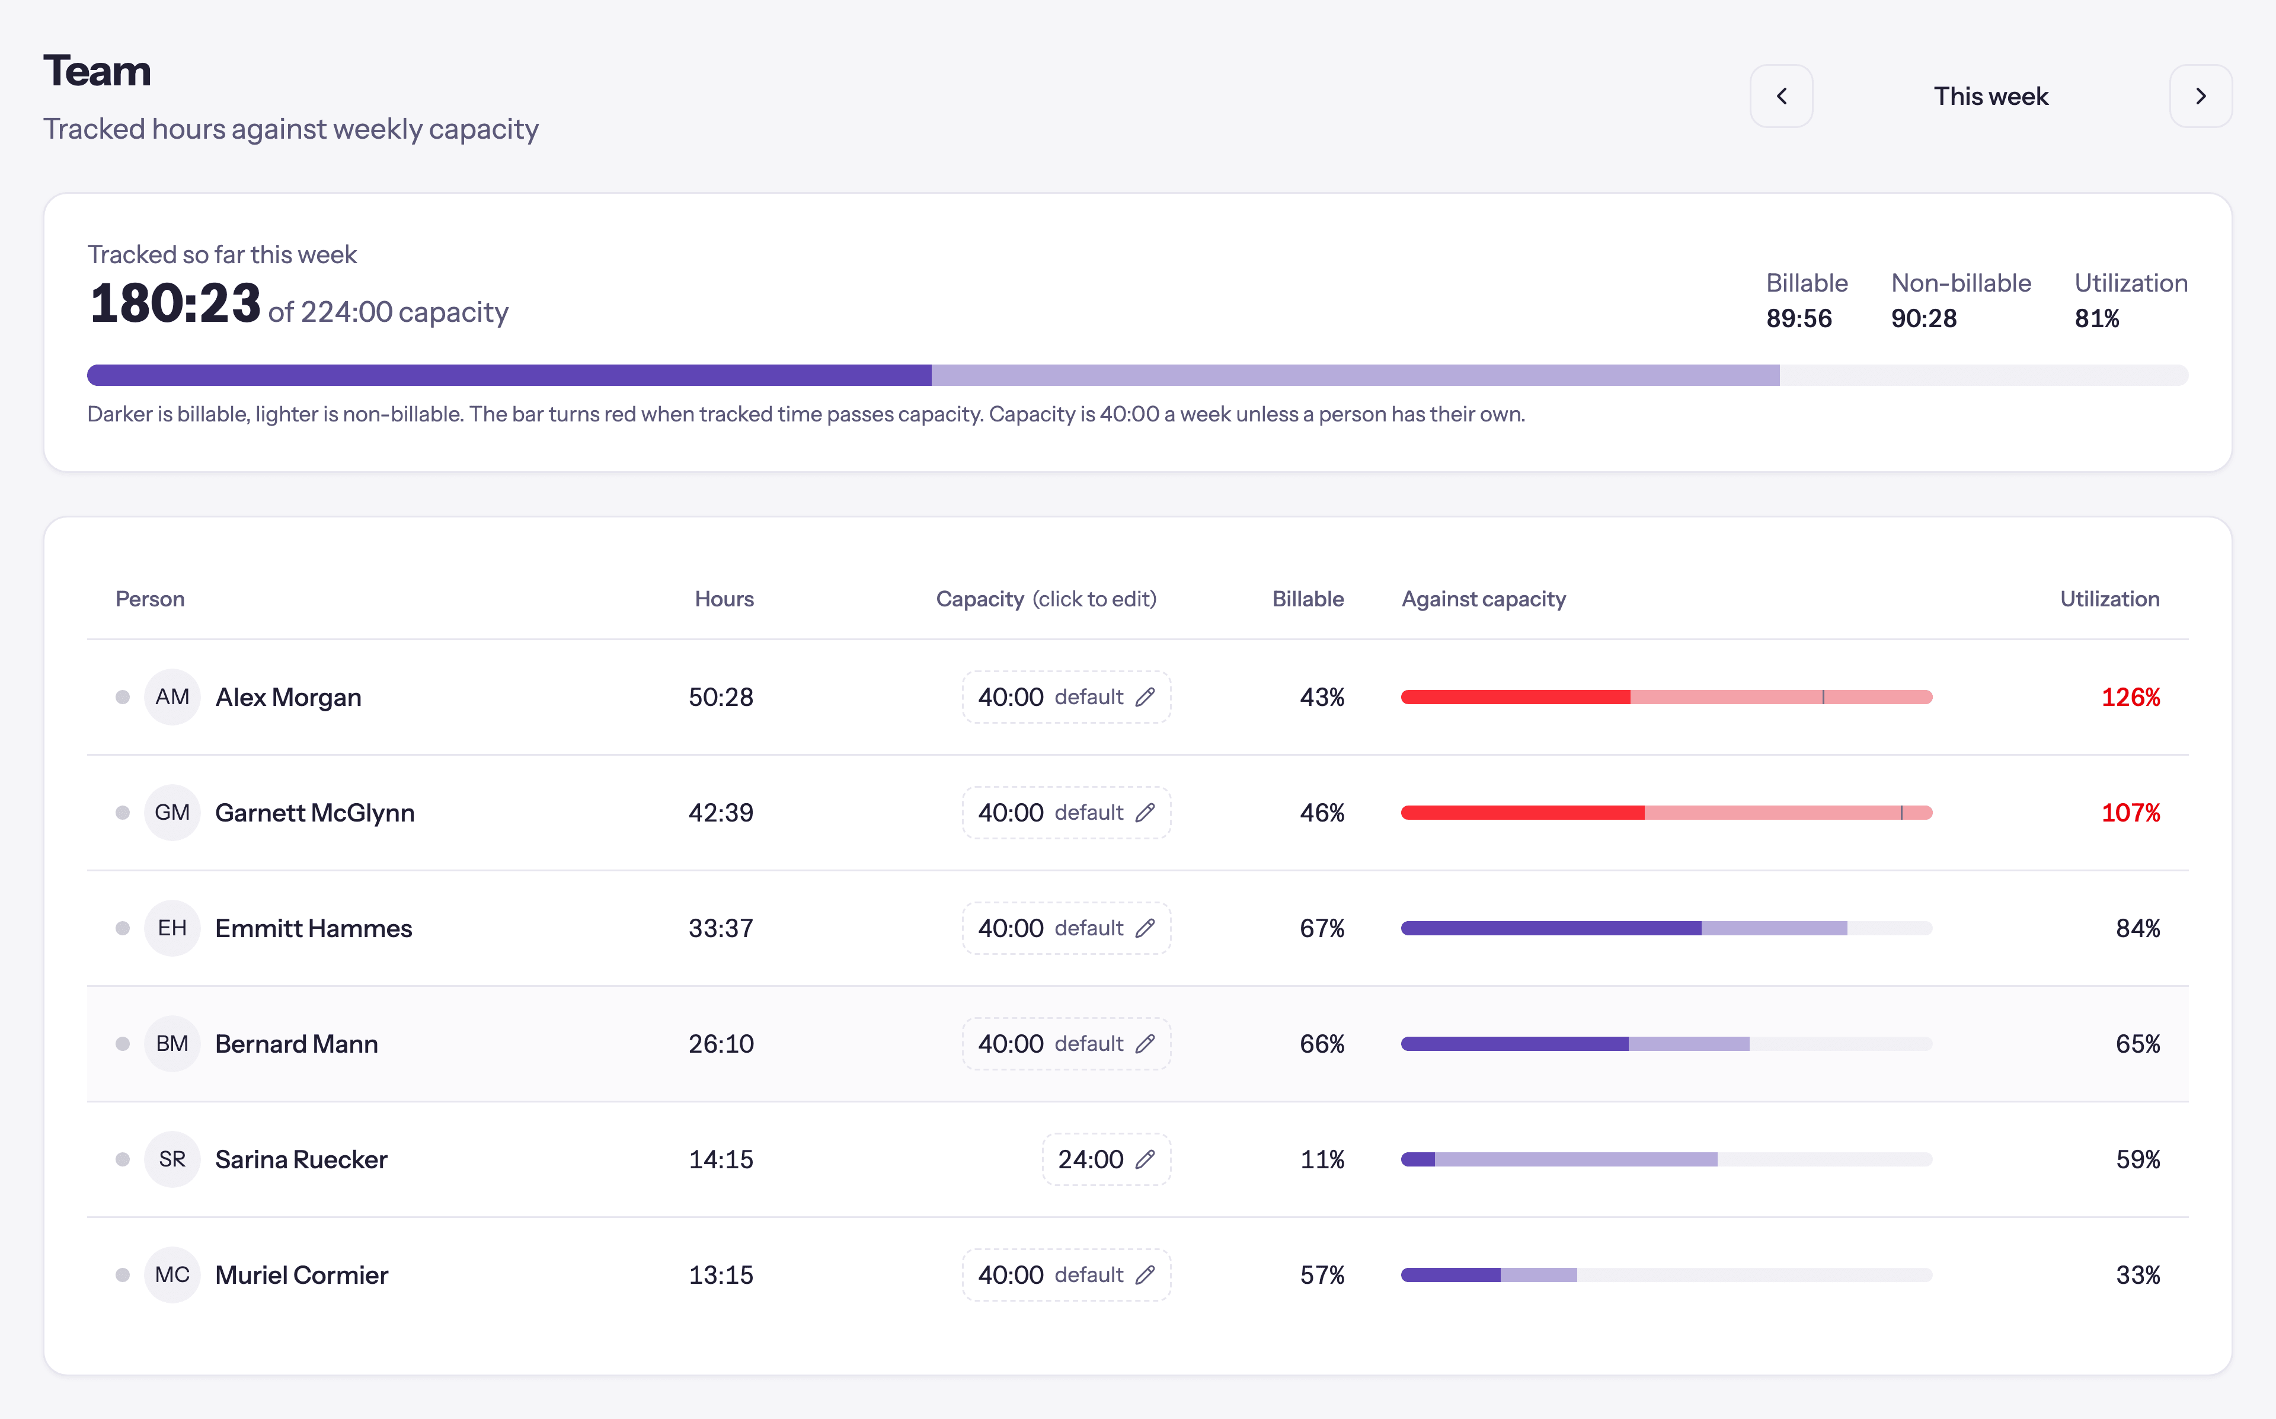Click the Against capacity column header
Viewport: 2276px width, 1419px height.
tap(1483, 599)
